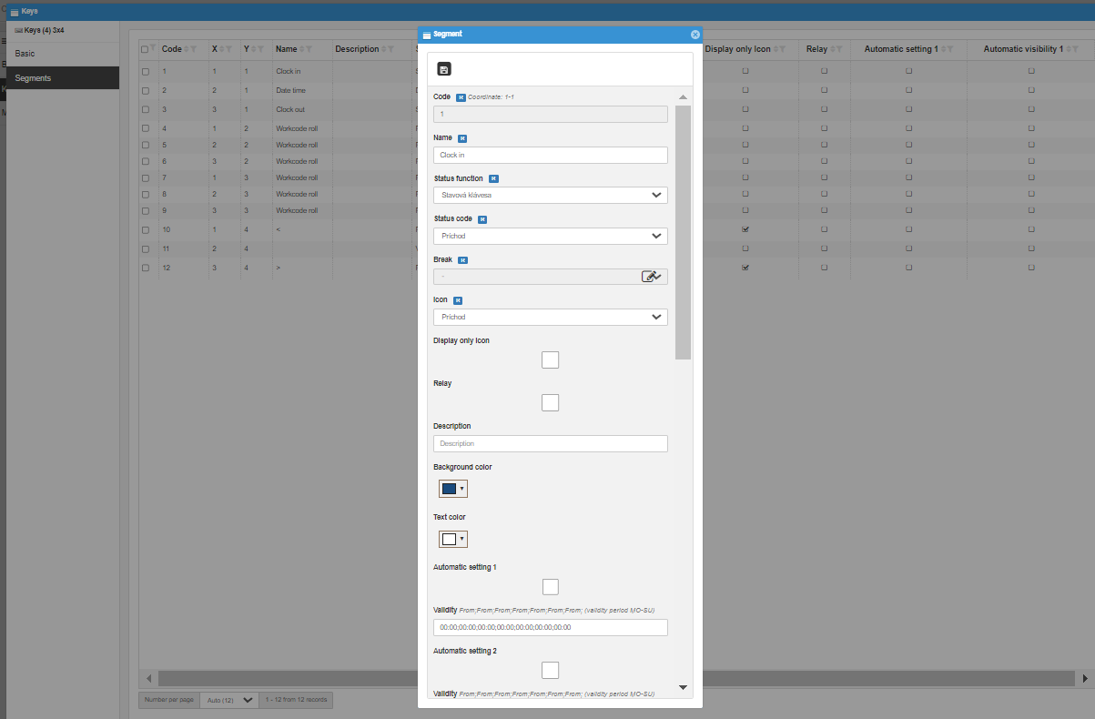Click the sort arrows in Y column header

[254, 49]
